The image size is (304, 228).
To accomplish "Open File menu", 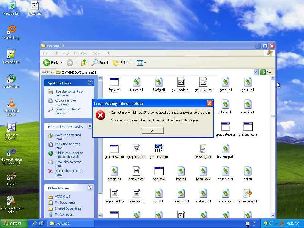I will coord(45,53).
